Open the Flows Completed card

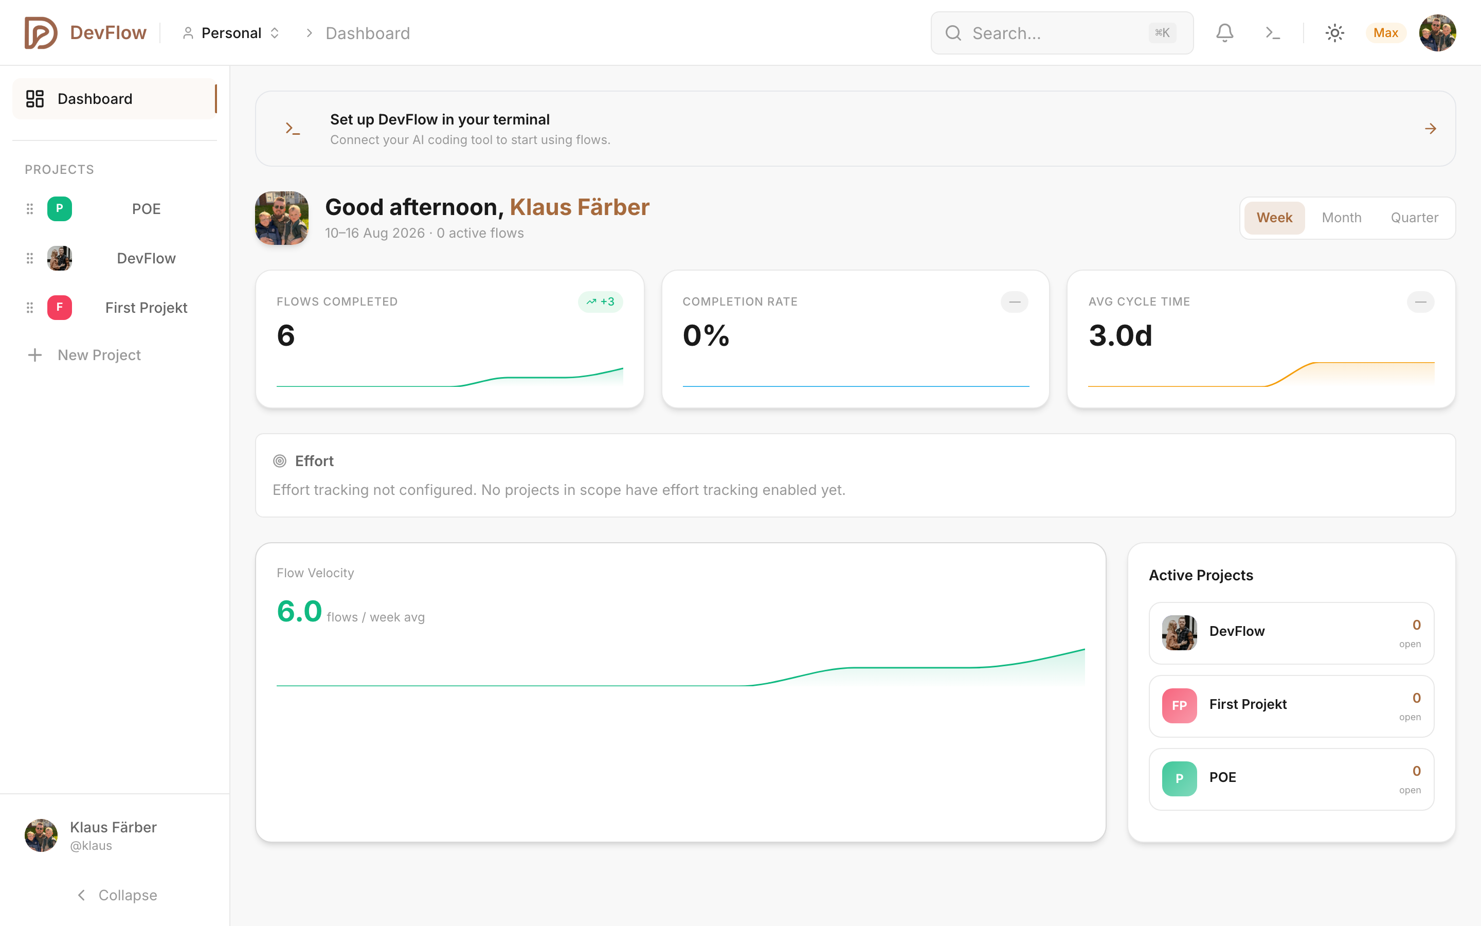[x=450, y=339]
